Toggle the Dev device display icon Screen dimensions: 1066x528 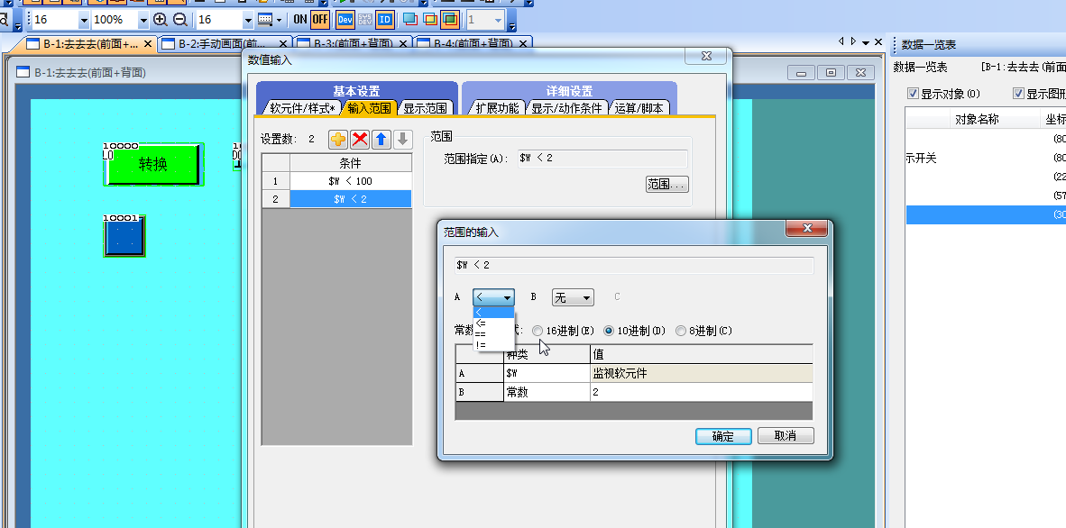pyautogui.click(x=345, y=19)
